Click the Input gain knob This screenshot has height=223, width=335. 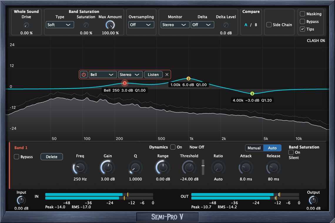21,200
